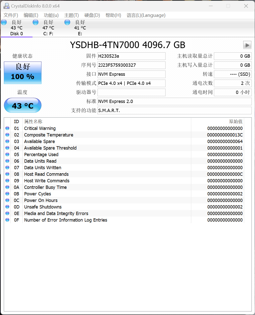
Task: Click the empty 驱动器号 field
Action: [x=132, y=92]
